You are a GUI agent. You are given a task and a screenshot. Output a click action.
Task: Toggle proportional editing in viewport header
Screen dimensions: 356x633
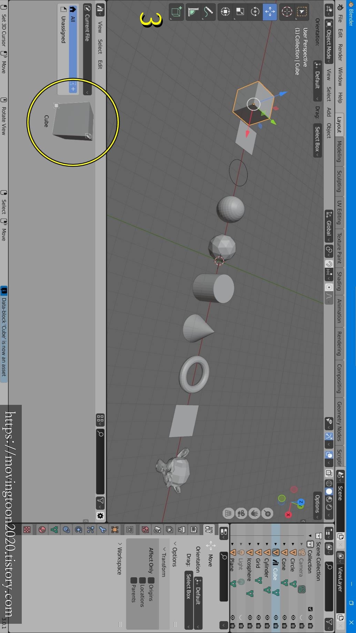(x=329, y=287)
